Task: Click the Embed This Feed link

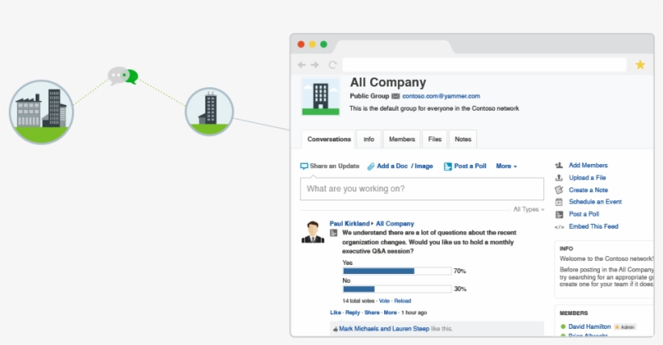Action: [593, 226]
